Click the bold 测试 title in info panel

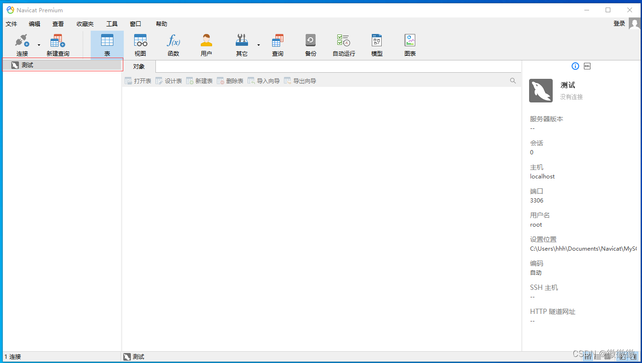click(x=568, y=85)
